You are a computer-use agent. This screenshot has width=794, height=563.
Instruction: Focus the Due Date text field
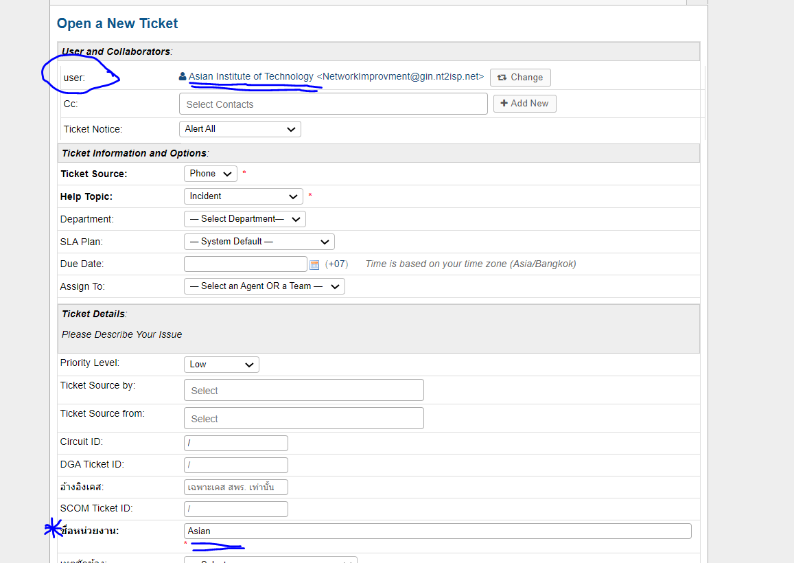point(246,264)
